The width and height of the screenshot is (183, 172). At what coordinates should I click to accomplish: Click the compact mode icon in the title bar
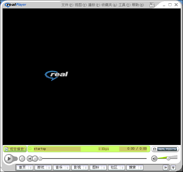(152, 5)
